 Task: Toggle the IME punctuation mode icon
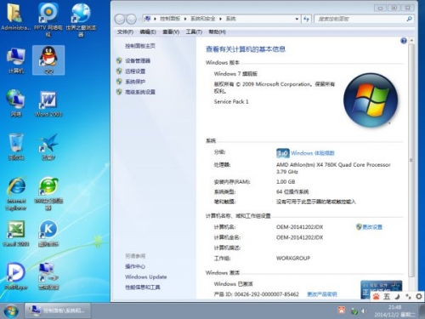pos(408,297)
